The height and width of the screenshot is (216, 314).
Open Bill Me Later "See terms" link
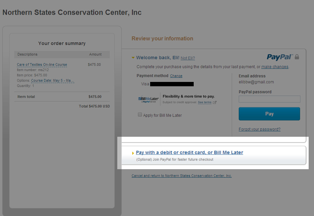point(204,102)
